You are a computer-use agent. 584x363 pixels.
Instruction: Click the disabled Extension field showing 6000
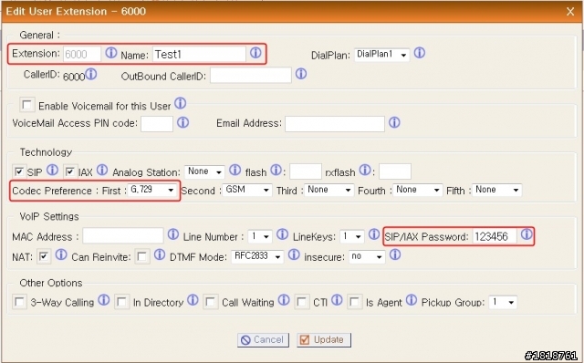pyautogui.click(x=82, y=55)
